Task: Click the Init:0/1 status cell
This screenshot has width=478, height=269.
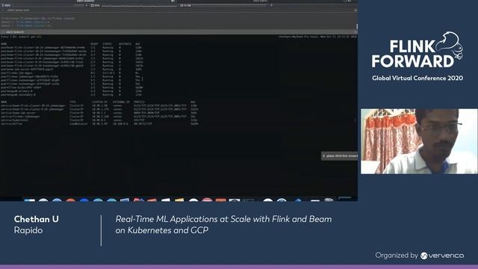Action: [x=108, y=73]
